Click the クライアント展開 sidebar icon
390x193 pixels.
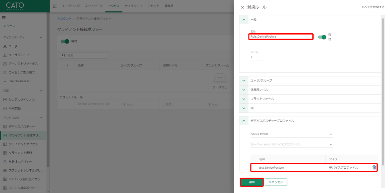(x=5, y=153)
